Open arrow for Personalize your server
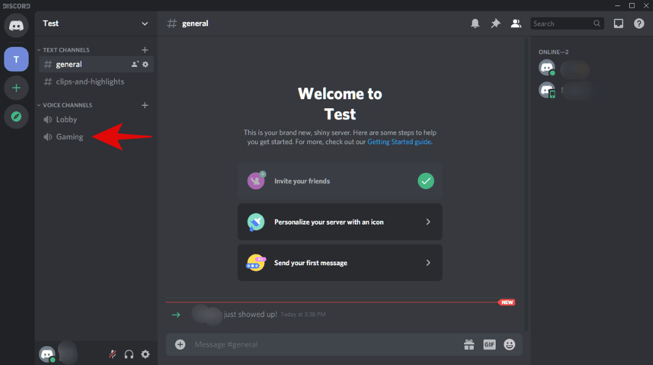Image resolution: width=653 pixels, height=365 pixels. 428,222
